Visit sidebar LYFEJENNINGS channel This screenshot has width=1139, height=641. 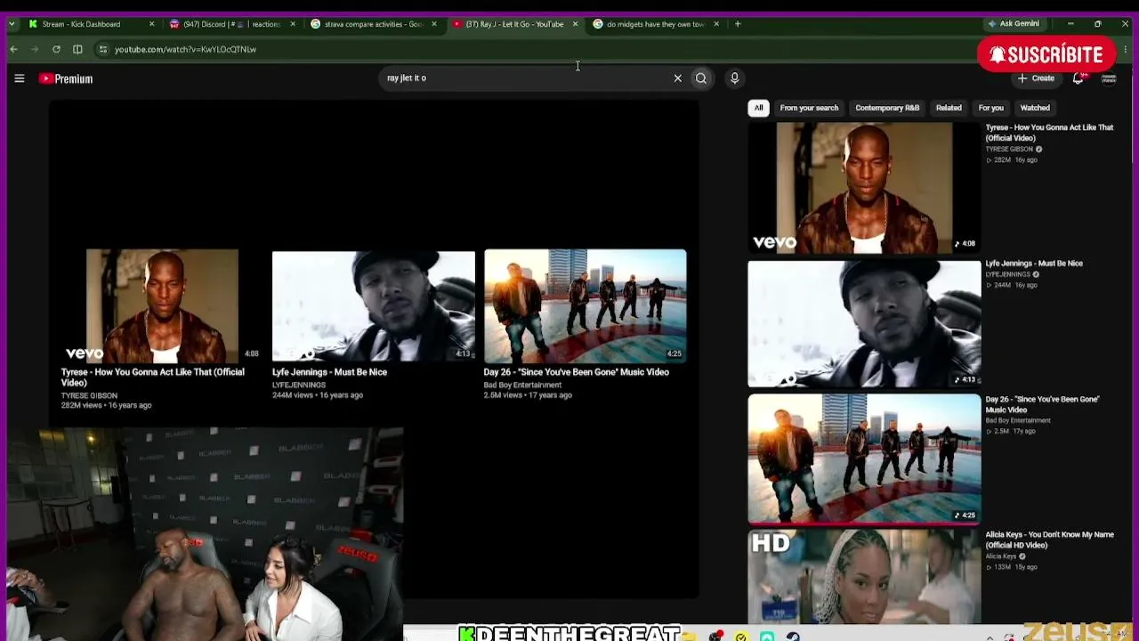[x=1008, y=274]
